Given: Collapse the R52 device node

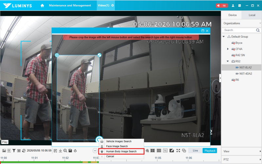Looking at the screenshot, I should tap(228, 61).
